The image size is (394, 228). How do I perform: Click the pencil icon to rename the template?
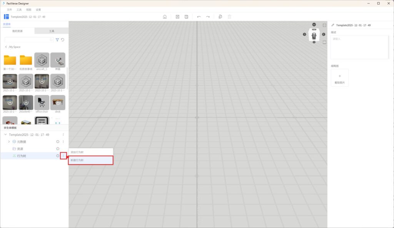333,25
